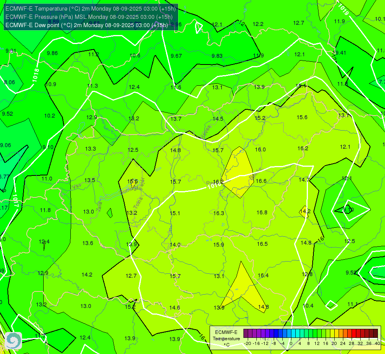385x354 pixels.
Task: Click the 15.6 temperature value
Action: 302,118
